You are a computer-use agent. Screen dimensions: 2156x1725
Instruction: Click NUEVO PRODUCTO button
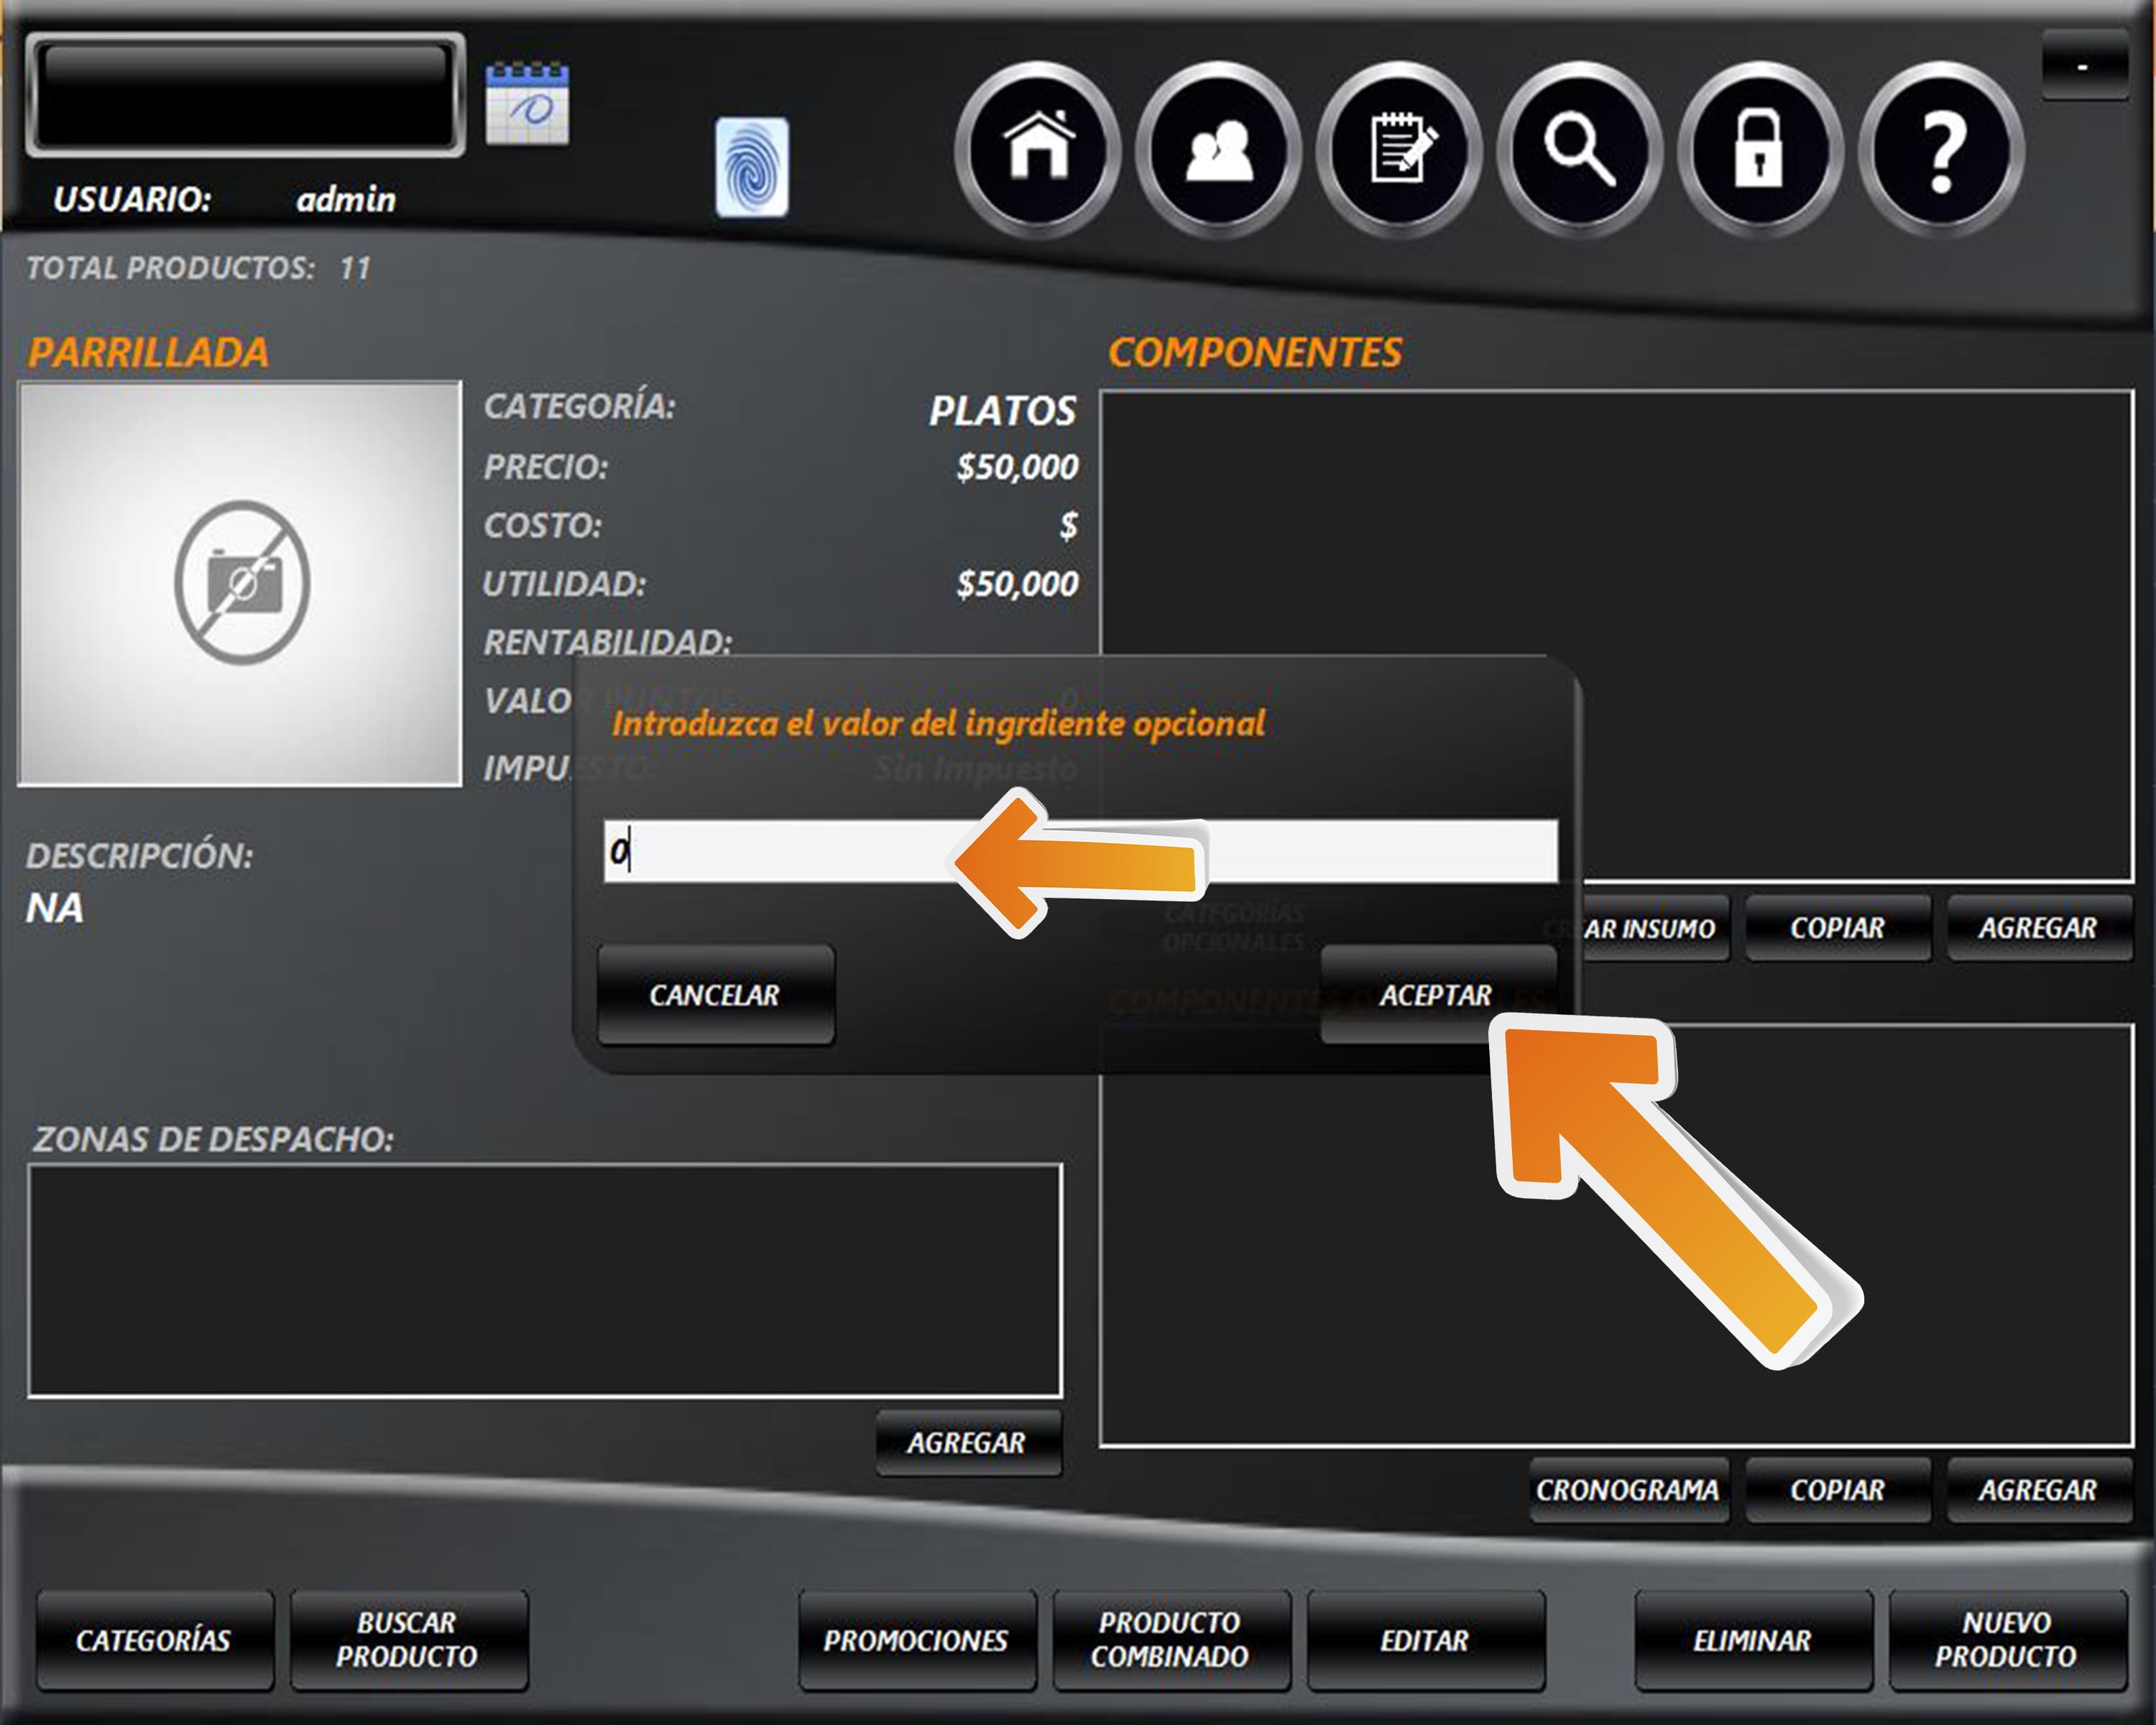click(2006, 1640)
